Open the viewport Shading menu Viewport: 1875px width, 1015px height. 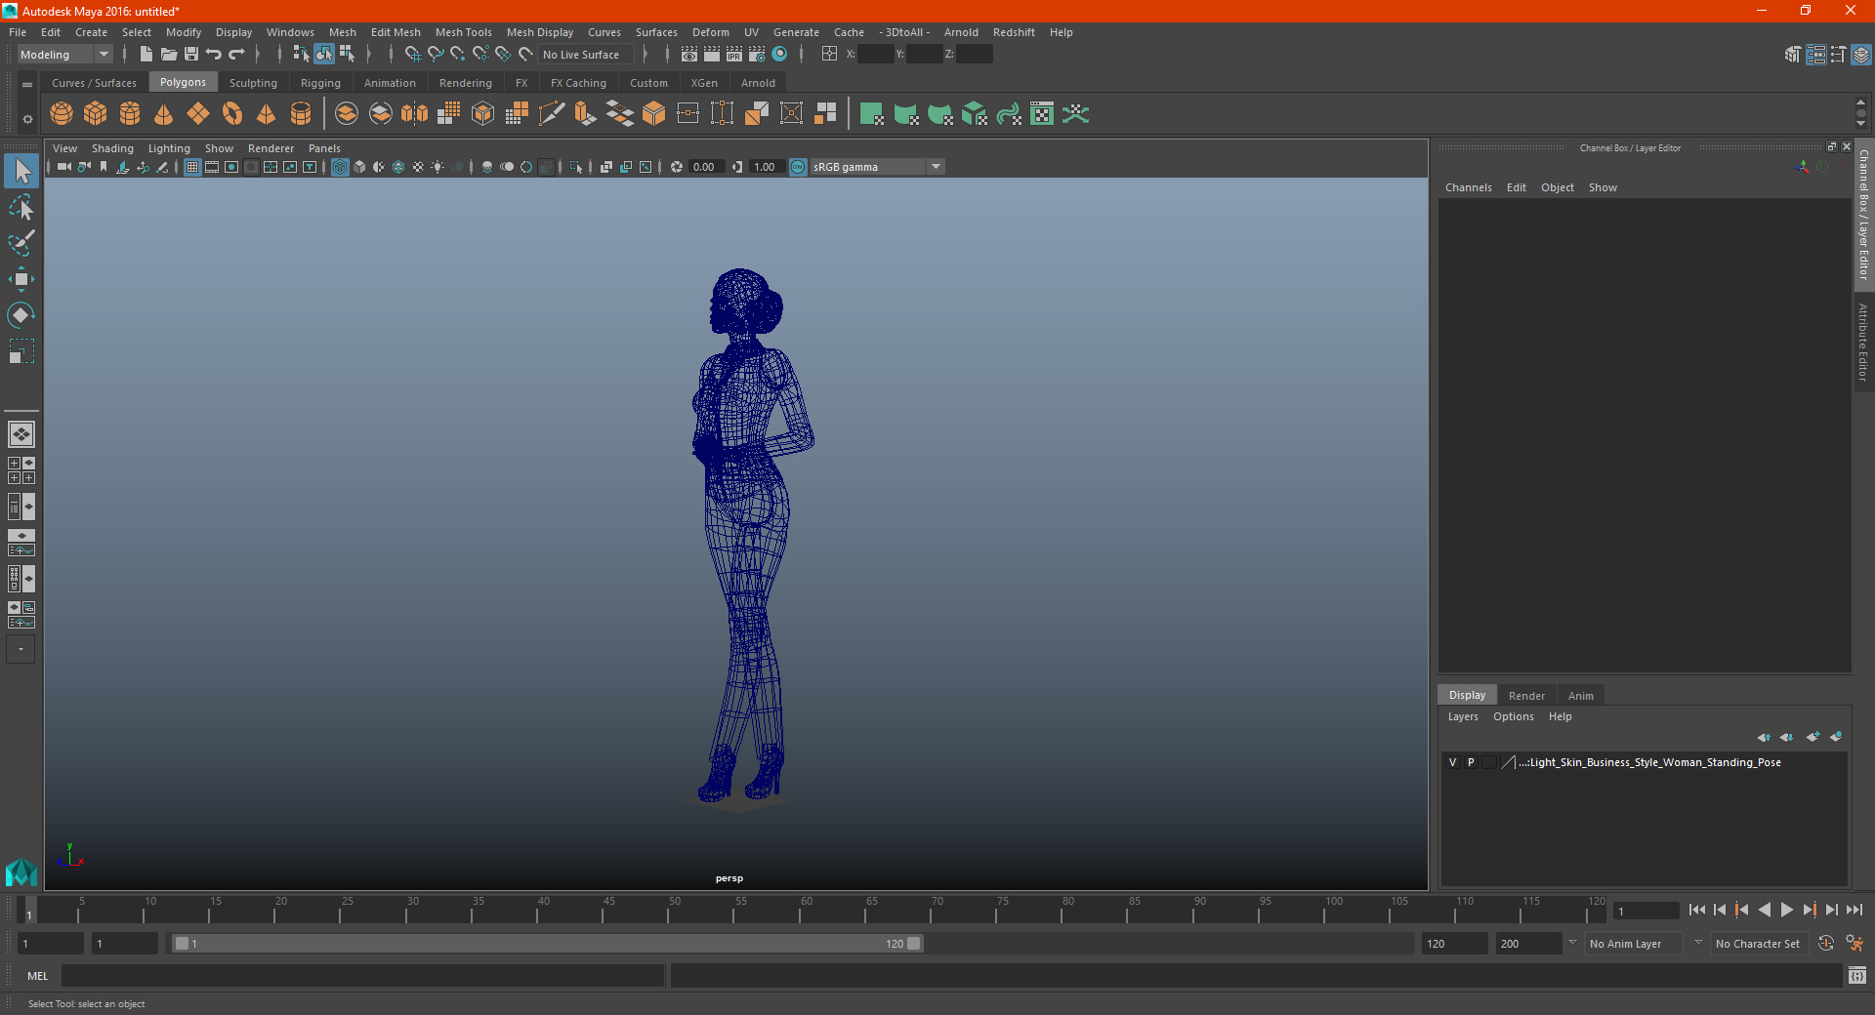click(x=112, y=148)
